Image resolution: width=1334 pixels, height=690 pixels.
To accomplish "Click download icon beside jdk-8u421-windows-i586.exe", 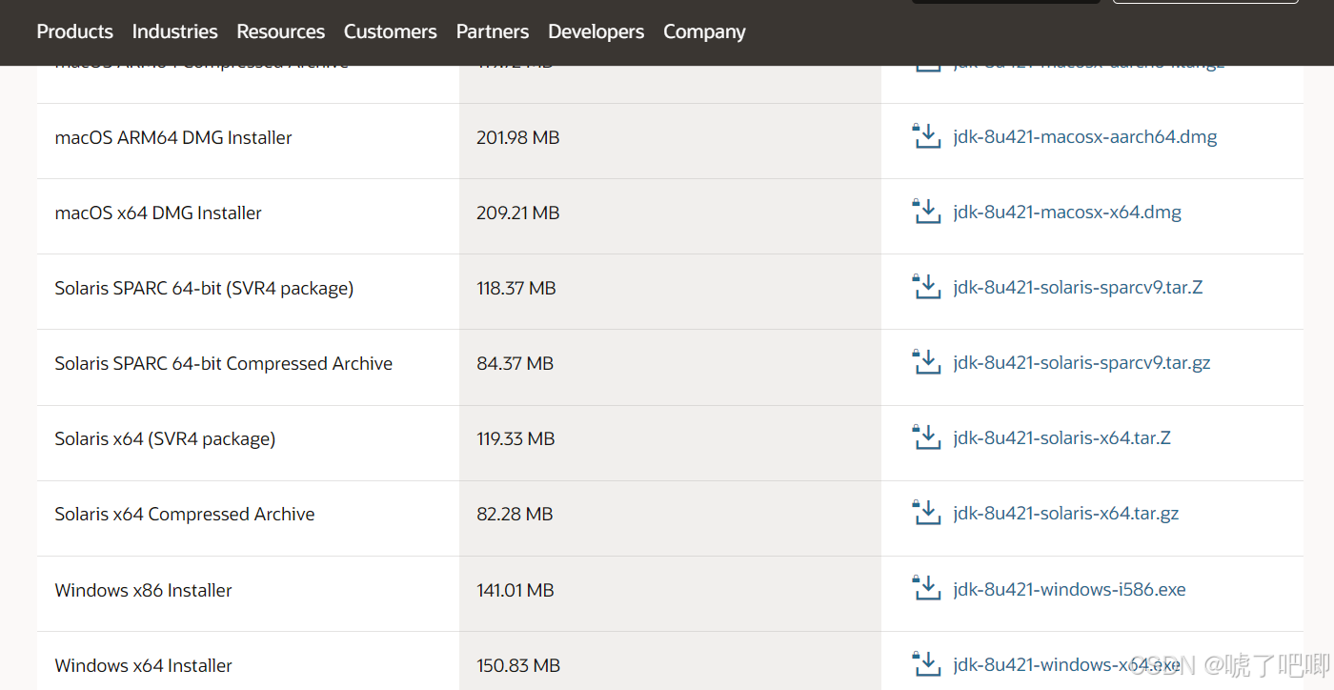I will pos(927,589).
